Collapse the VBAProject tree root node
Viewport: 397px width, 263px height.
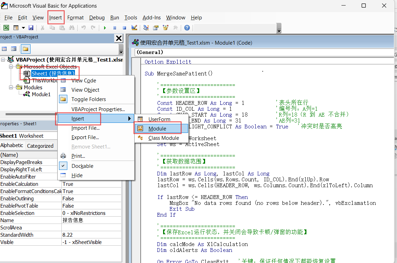[x=3, y=60]
